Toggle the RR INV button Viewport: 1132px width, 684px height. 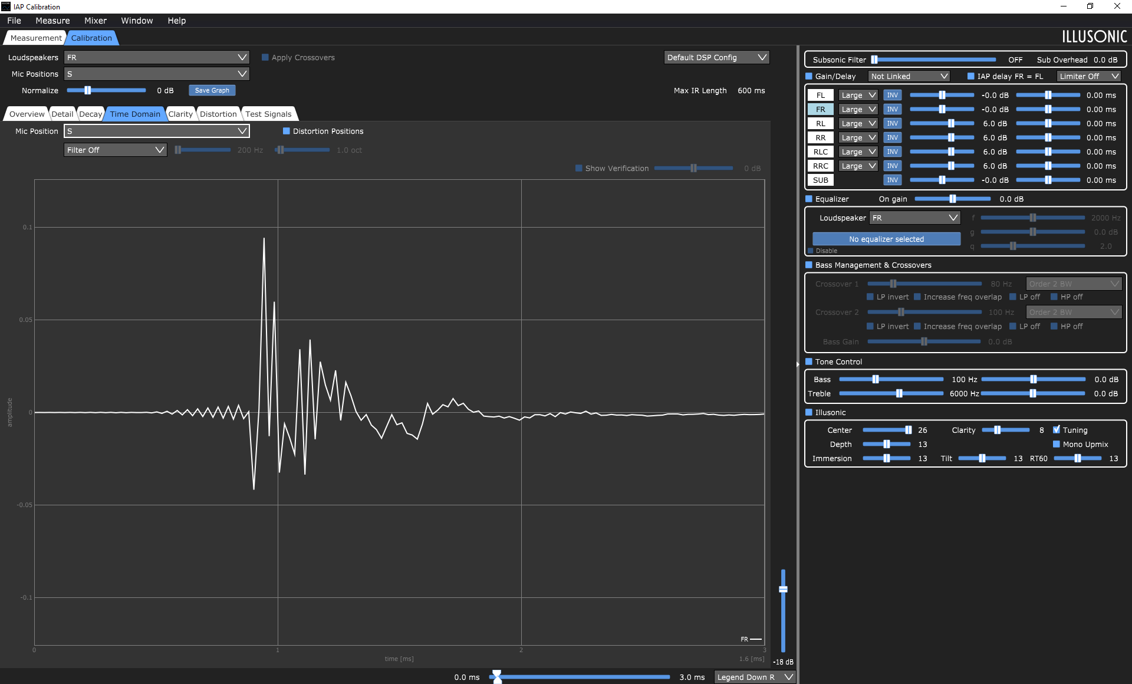tap(893, 137)
